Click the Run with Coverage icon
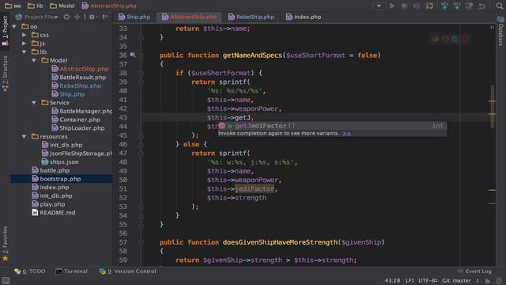The width and height of the screenshot is (506, 285). (417, 6)
